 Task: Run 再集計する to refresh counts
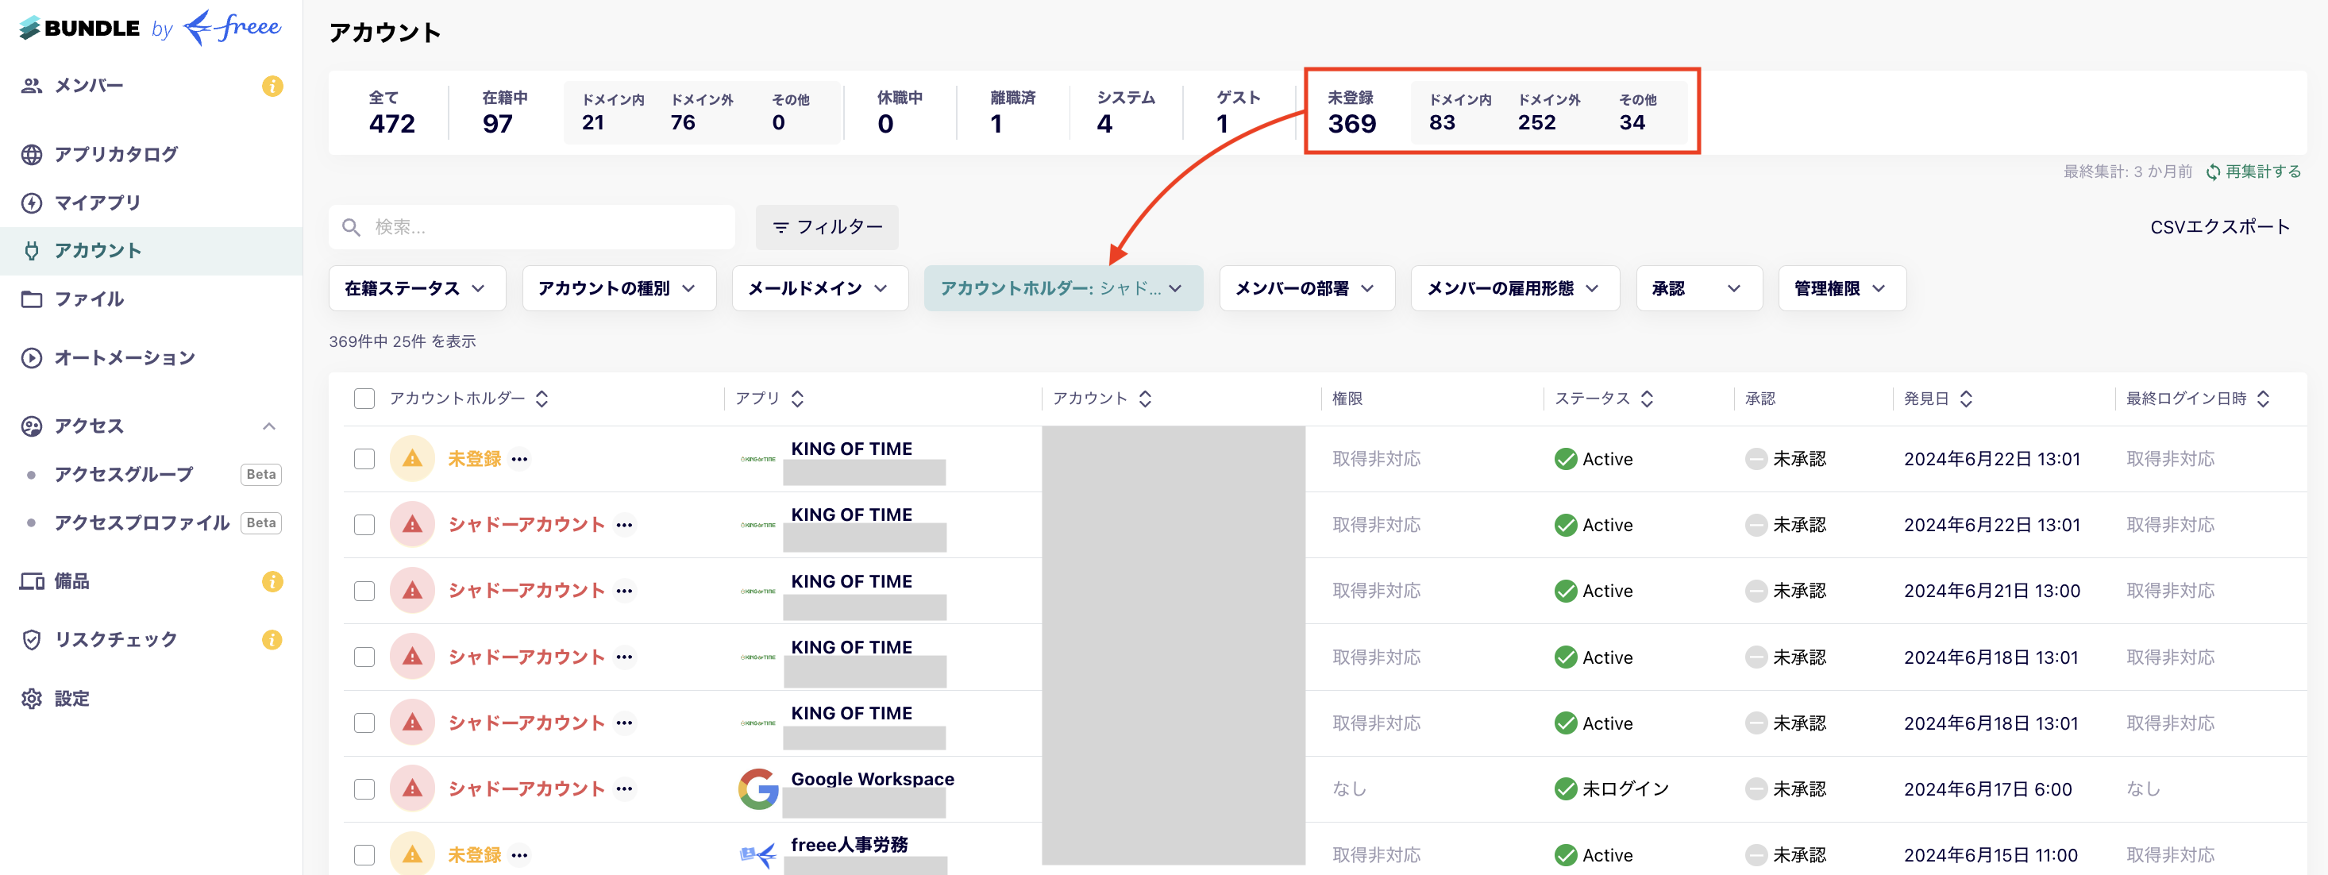pyautogui.click(x=2261, y=171)
